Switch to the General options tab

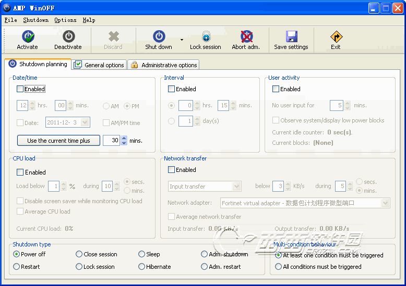(x=99, y=65)
